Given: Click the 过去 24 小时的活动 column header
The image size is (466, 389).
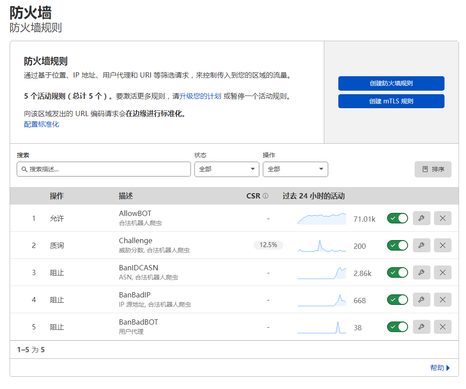Looking at the screenshot, I should pyautogui.click(x=314, y=196).
